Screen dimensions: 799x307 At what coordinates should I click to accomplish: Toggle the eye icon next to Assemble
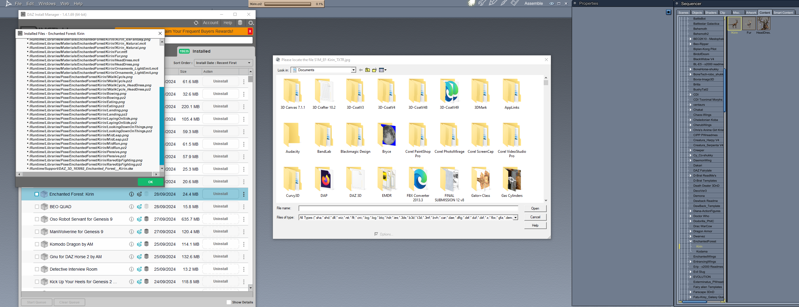click(552, 3)
